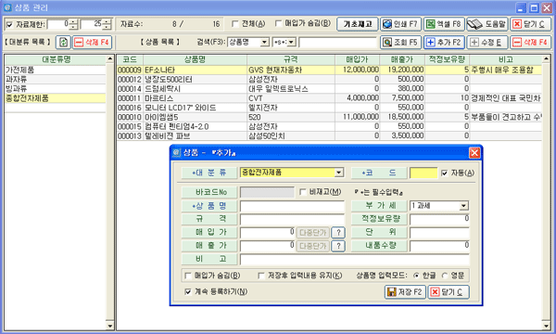Click the 상품명 text input field in dialog

coord(292,206)
